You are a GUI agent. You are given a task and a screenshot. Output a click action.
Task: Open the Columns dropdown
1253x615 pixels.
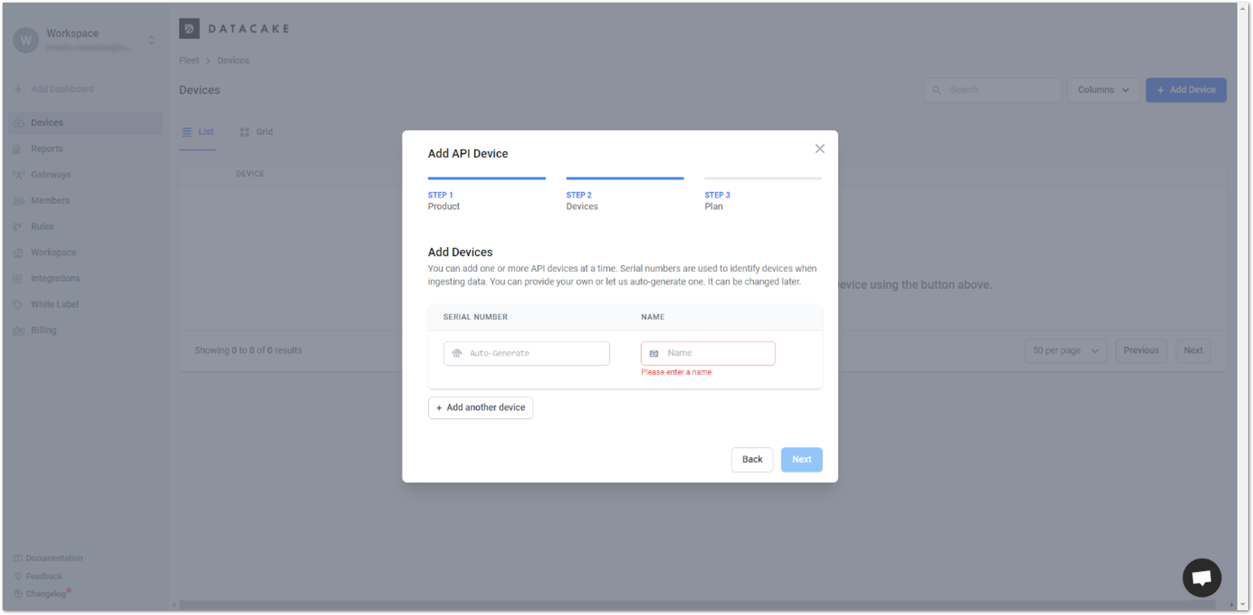tap(1103, 90)
